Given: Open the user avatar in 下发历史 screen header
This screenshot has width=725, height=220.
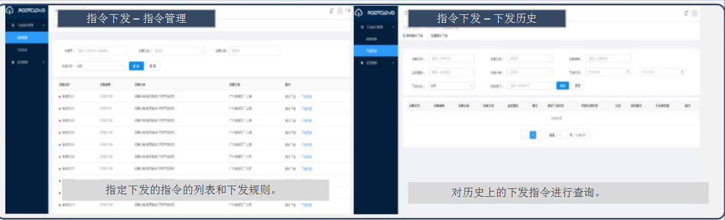Looking at the screenshot, I should (694, 13).
